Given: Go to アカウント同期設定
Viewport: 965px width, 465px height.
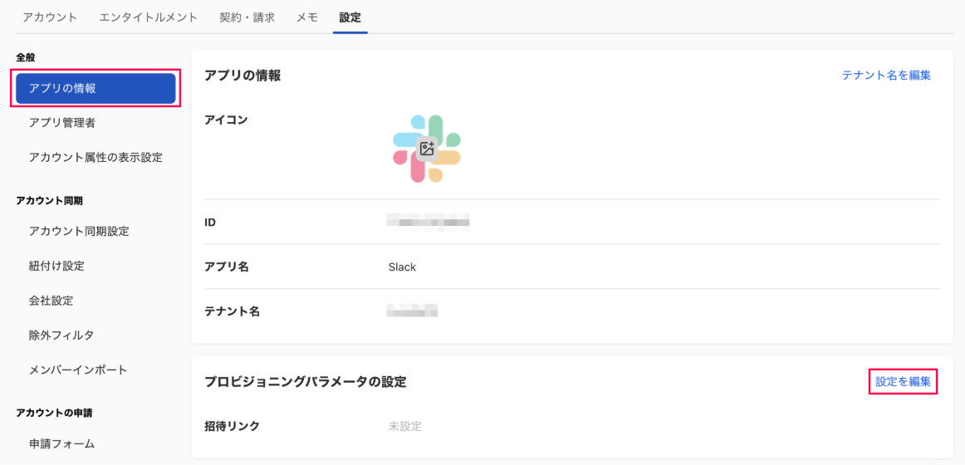Looking at the screenshot, I should pyautogui.click(x=79, y=231).
